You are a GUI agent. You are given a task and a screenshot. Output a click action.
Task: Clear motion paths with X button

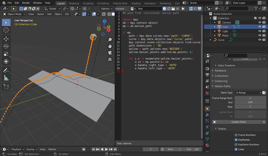pyautogui.click(x=264, y=122)
